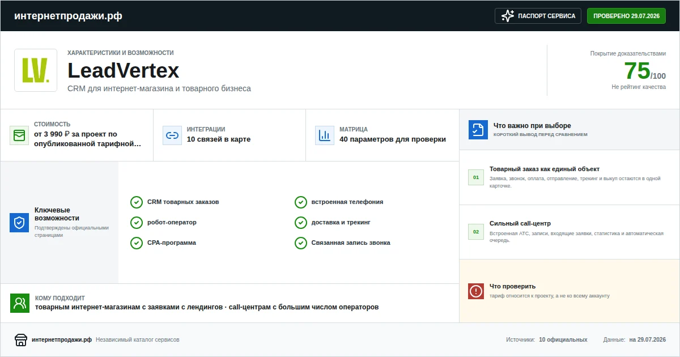Click the 75 evidence coverage score
This screenshot has height=357, width=680.
(x=637, y=71)
